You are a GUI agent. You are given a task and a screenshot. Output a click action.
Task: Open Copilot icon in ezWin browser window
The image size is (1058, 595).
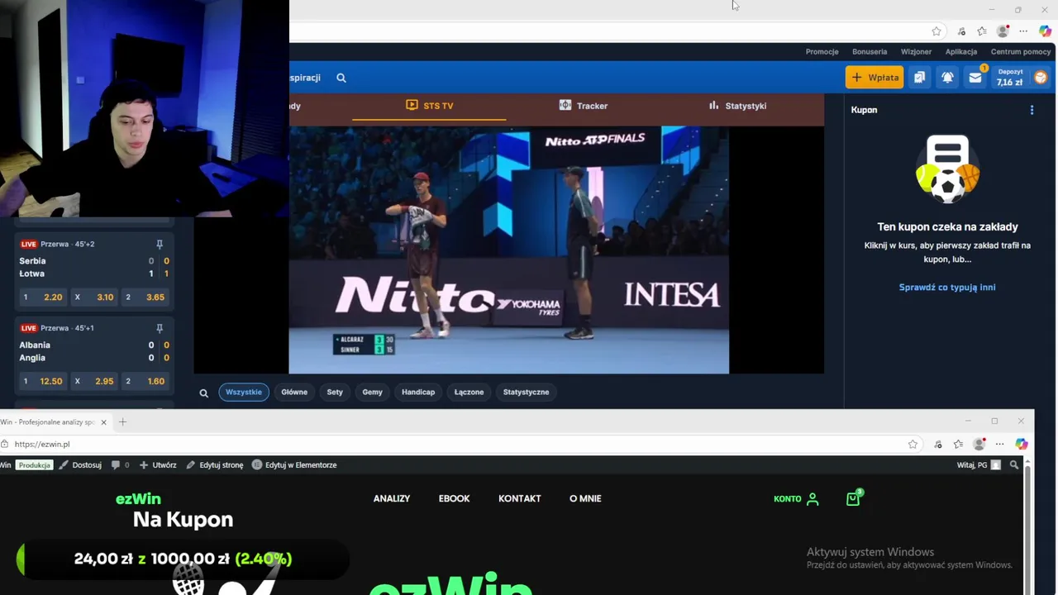click(x=1022, y=445)
